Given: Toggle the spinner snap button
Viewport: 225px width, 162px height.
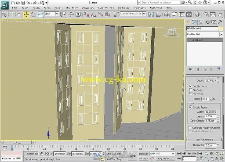Looking at the screenshot, I should pyautogui.click(x=108, y=14).
